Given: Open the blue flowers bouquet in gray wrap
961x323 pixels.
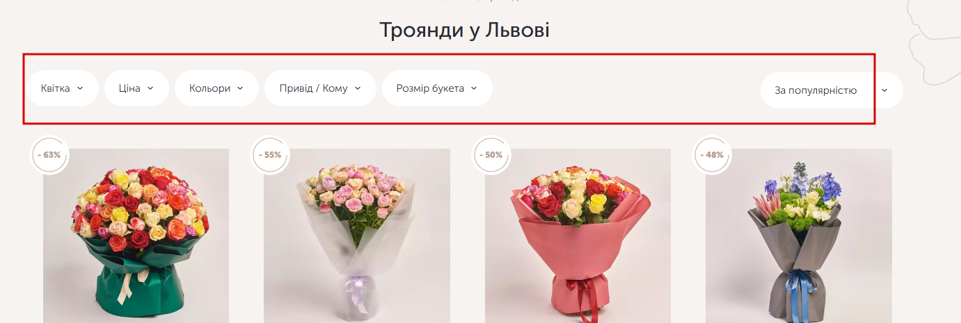Looking at the screenshot, I should coord(799,236).
